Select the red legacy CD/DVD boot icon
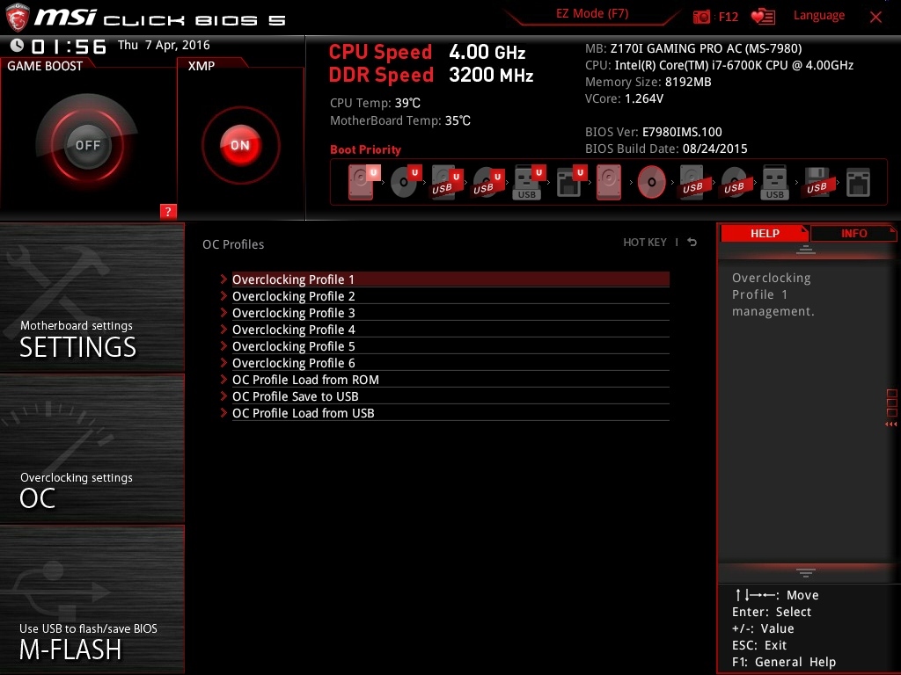 click(652, 182)
